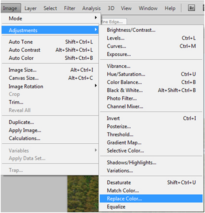Click the forest image on canvas
The height and width of the screenshot is (213, 205).
(83, 194)
